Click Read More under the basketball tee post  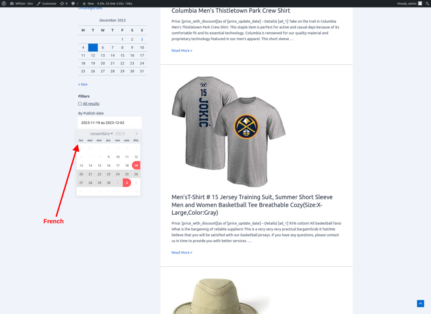coord(182,253)
